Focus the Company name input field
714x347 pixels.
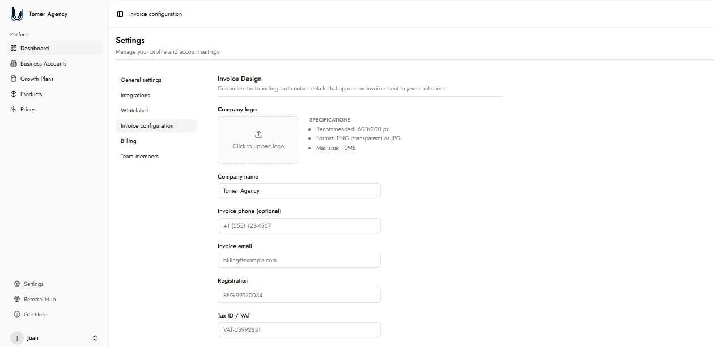299,191
